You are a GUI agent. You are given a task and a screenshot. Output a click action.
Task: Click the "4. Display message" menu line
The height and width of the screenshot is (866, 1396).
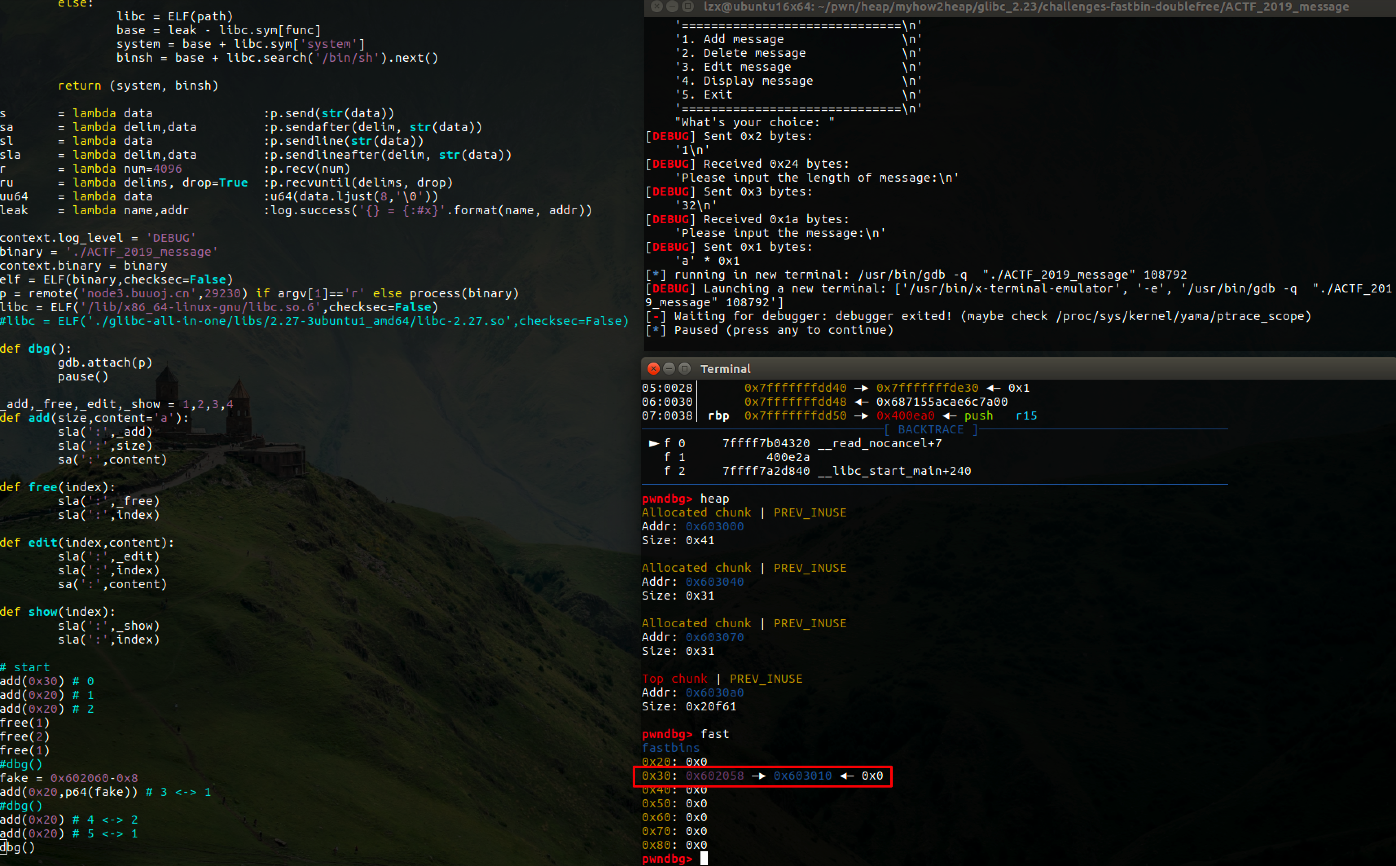[x=798, y=81]
